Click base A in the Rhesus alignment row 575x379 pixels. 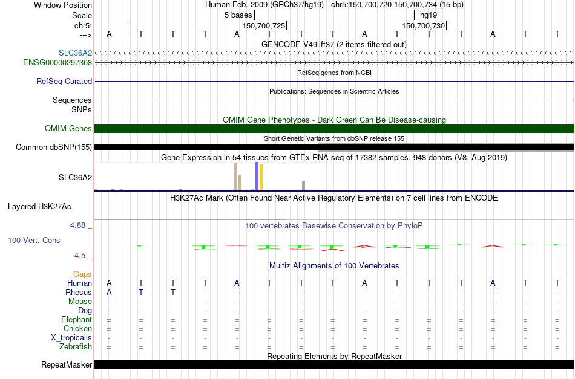coord(109,292)
